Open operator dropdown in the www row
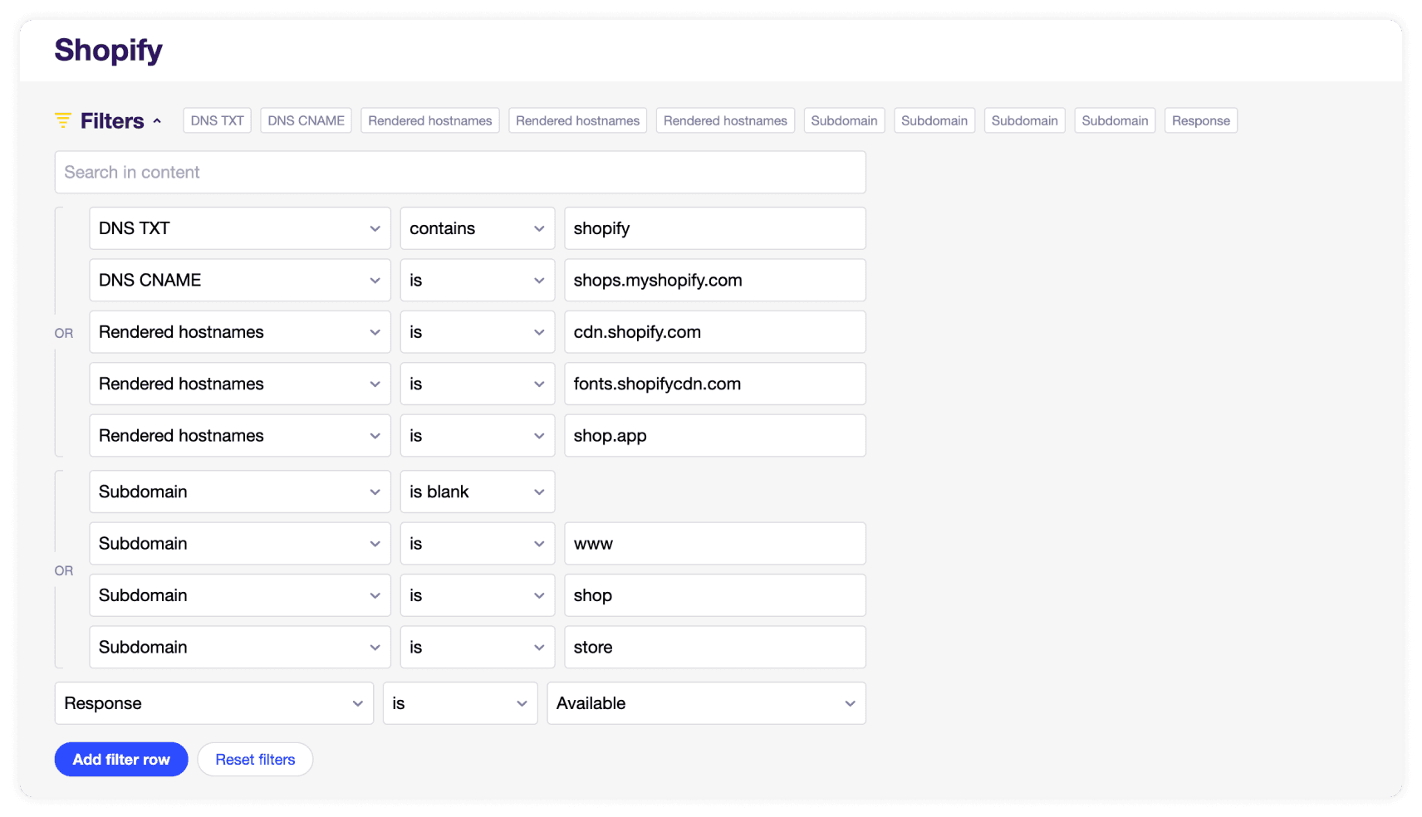Screen dimensions: 1422x817 (478, 544)
